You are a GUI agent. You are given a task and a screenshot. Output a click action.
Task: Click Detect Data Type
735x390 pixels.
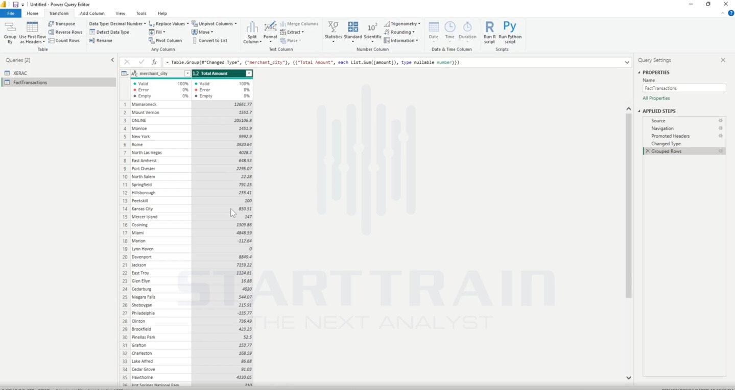109,32
